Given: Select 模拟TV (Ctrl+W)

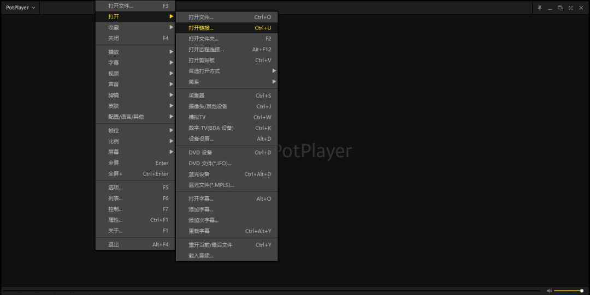Looking at the screenshot, I should click(227, 117).
